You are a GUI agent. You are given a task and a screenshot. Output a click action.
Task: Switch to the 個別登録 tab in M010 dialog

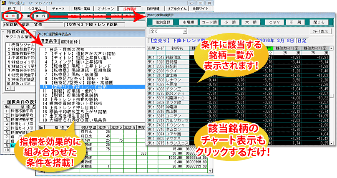click(x=69, y=41)
